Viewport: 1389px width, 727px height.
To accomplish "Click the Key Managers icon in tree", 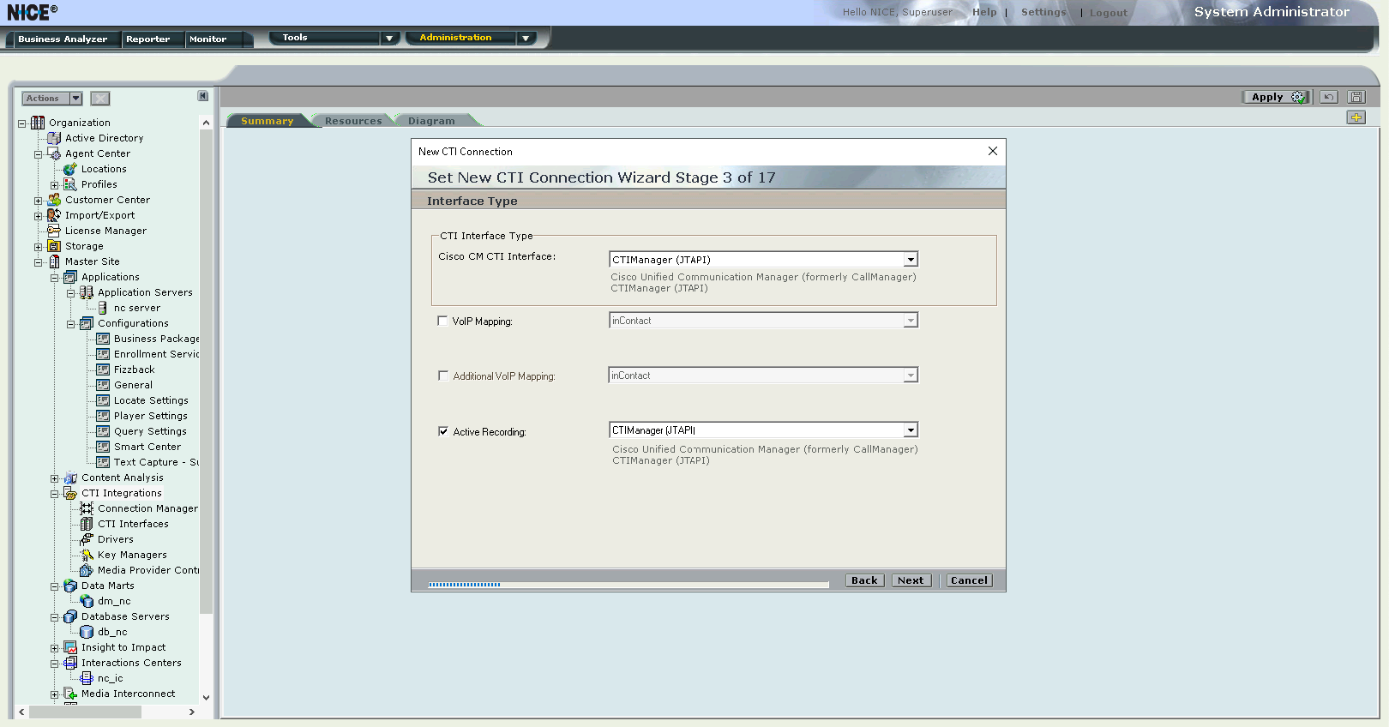I will tap(87, 555).
